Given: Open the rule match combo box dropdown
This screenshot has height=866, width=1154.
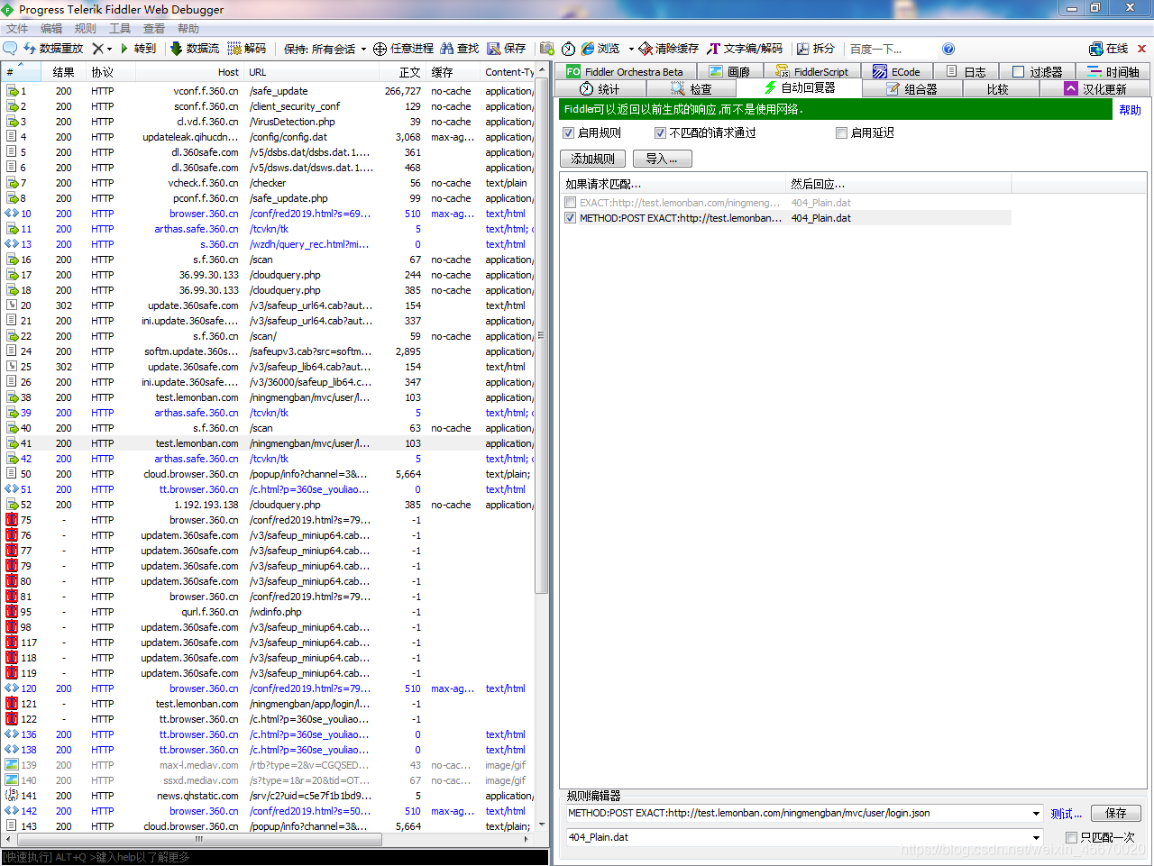Looking at the screenshot, I should coord(1036,813).
